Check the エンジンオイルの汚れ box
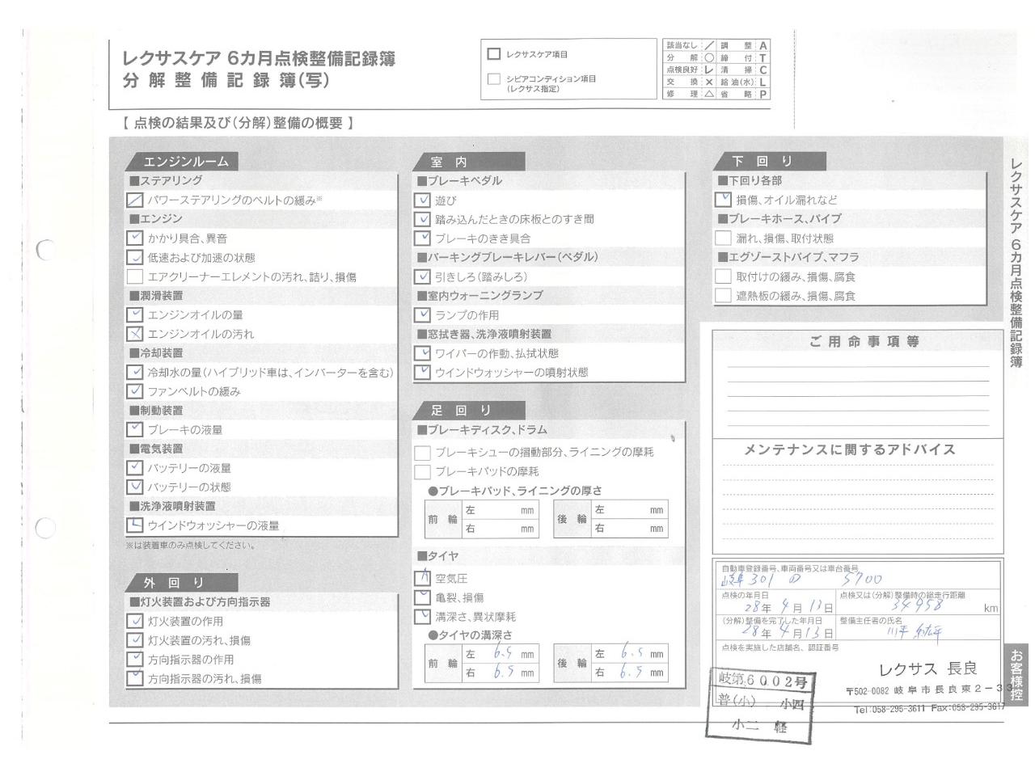Image resolution: width=1035 pixels, height=776 pixels. pos(135,334)
